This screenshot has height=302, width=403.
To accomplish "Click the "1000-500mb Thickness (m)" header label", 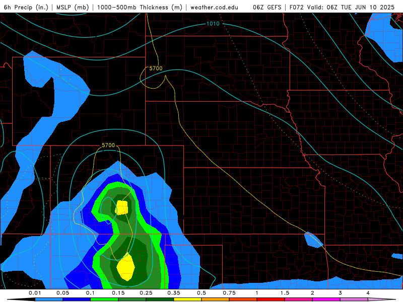I will click(x=140, y=7).
